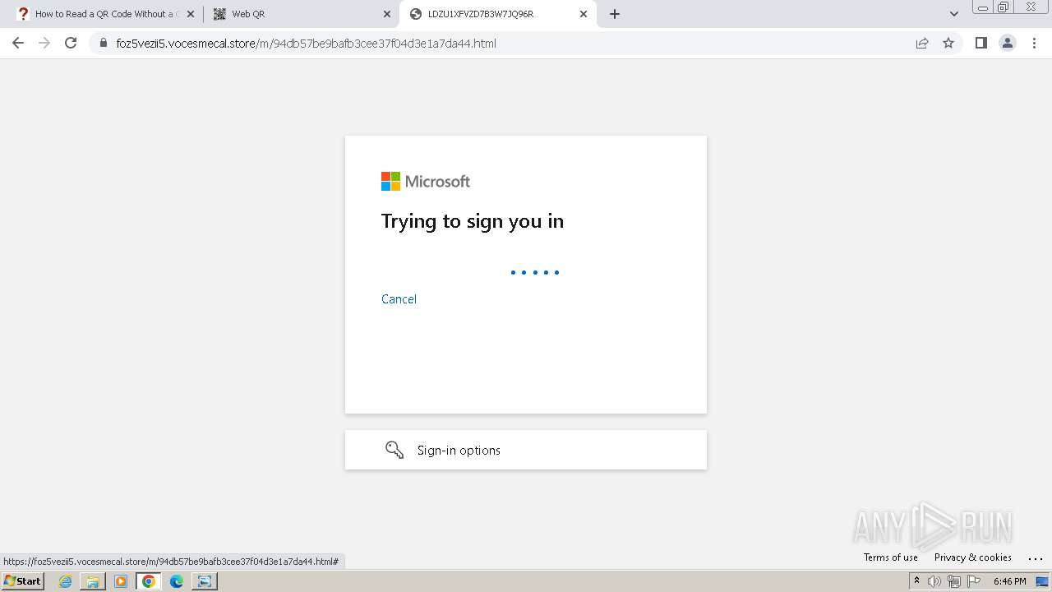
Task: Launch Microsoft Edge from taskbar
Action: pos(177,581)
